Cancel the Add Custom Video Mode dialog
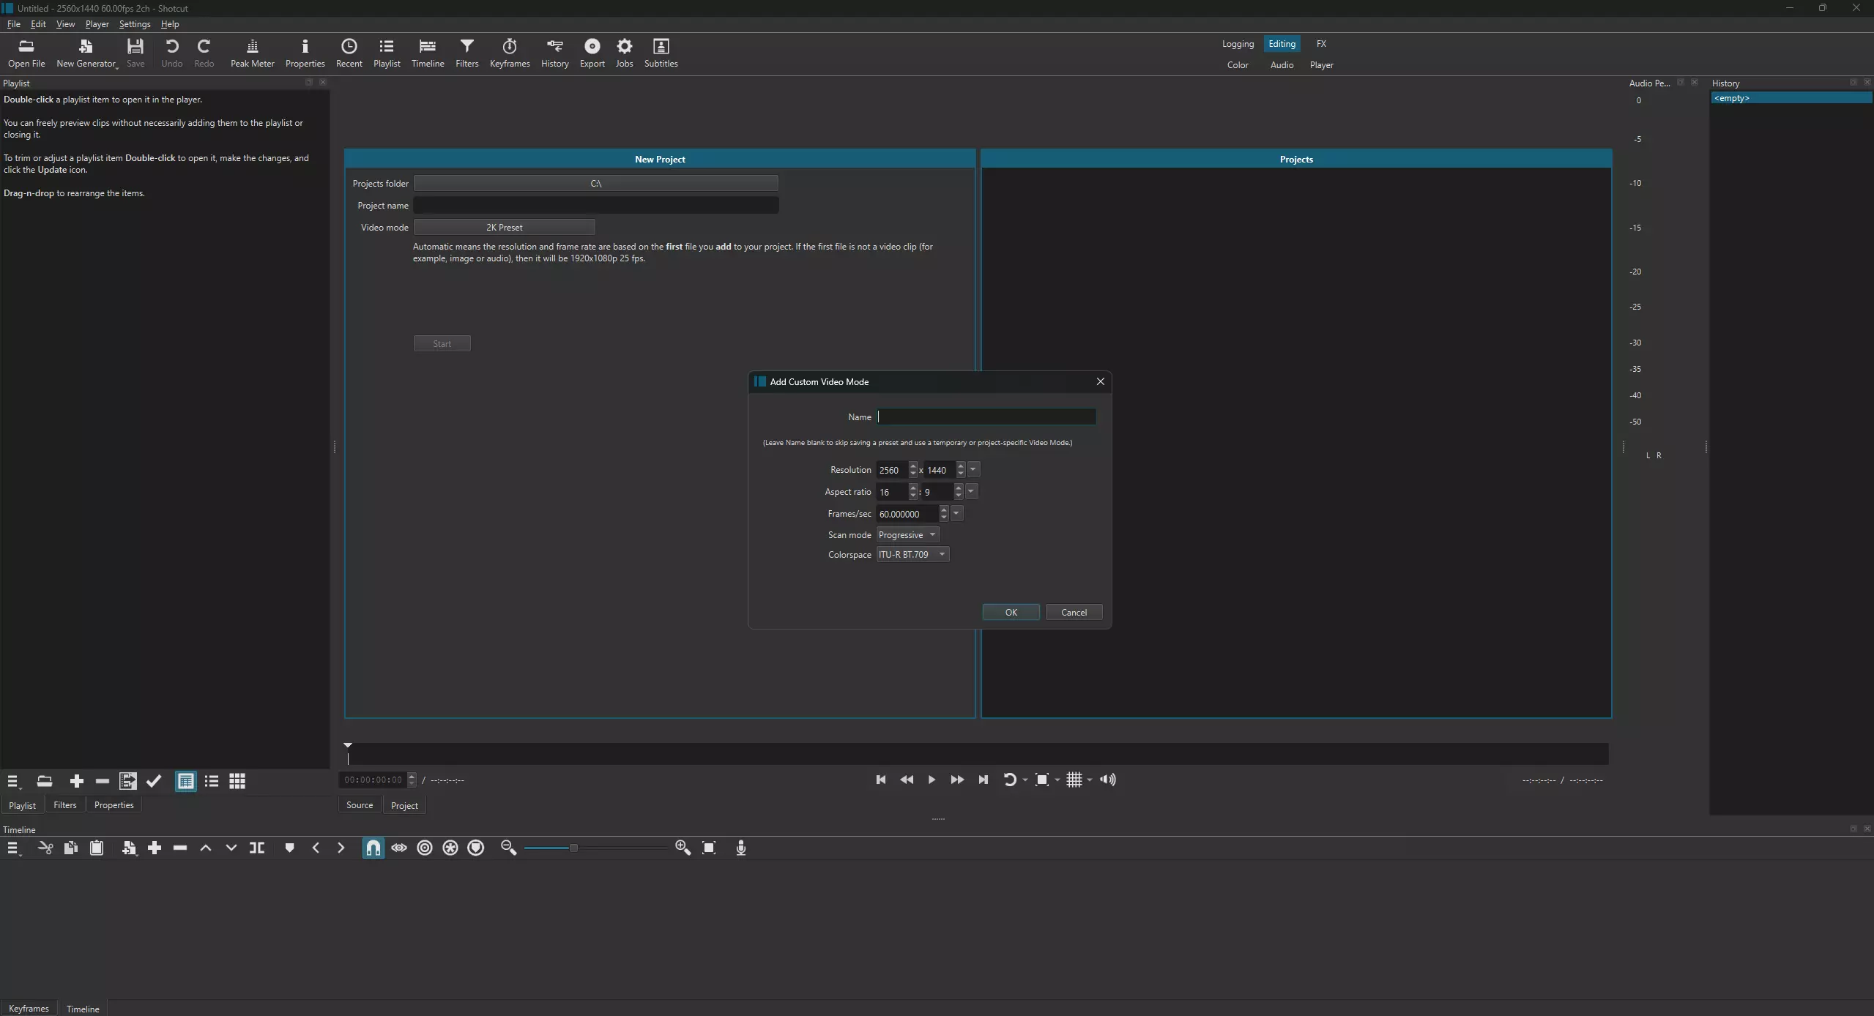The image size is (1874, 1016). pos(1074,613)
